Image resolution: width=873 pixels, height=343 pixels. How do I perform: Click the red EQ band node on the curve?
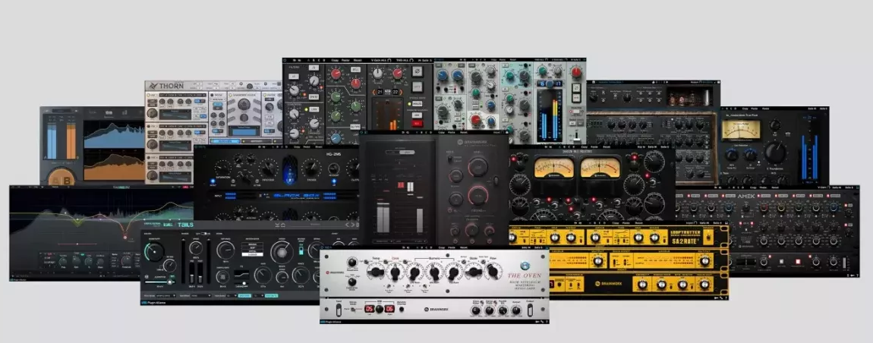[x=124, y=238]
